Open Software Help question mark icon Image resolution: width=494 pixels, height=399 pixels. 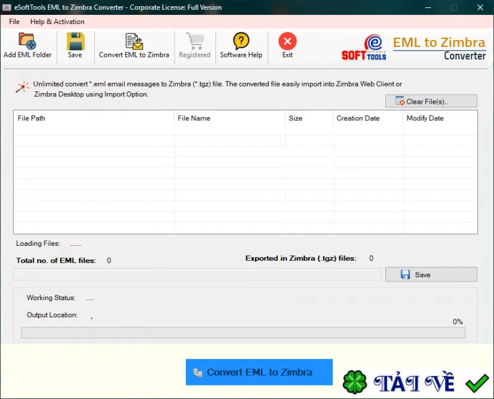point(241,41)
